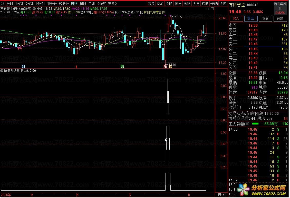
Task: Click the 其他汽车零部件 industry label
Action: pyautogui.click(x=154, y=12)
